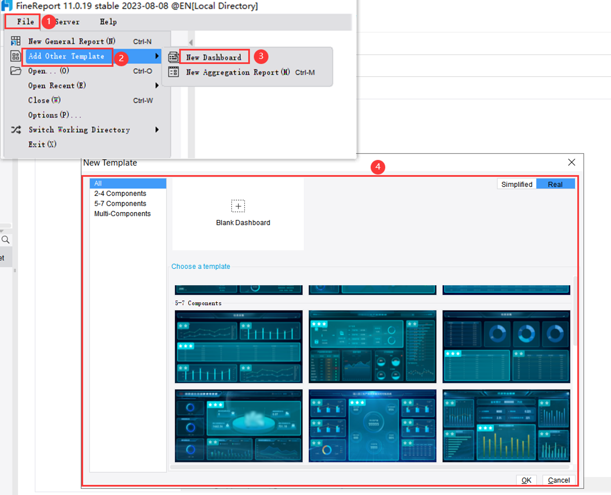Expand the Switch Working Directory submenu
The width and height of the screenshot is (611, 495).
point(157,129)
